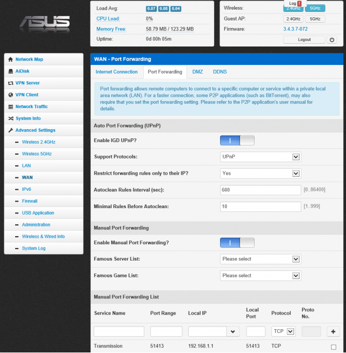Expand the Local IP chevron dropdown

pos(233,331)
